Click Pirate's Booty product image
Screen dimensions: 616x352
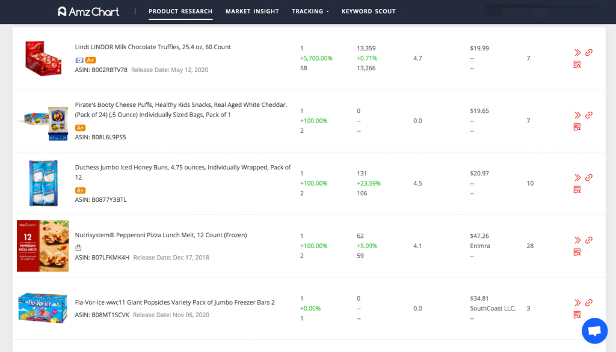click(43, 123)
